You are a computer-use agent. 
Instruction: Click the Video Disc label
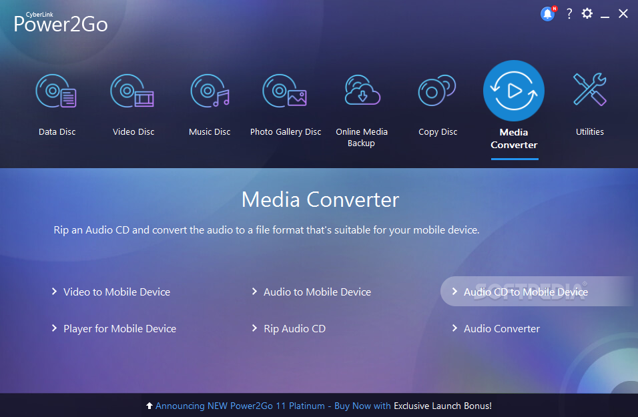(x=133, y=132)
